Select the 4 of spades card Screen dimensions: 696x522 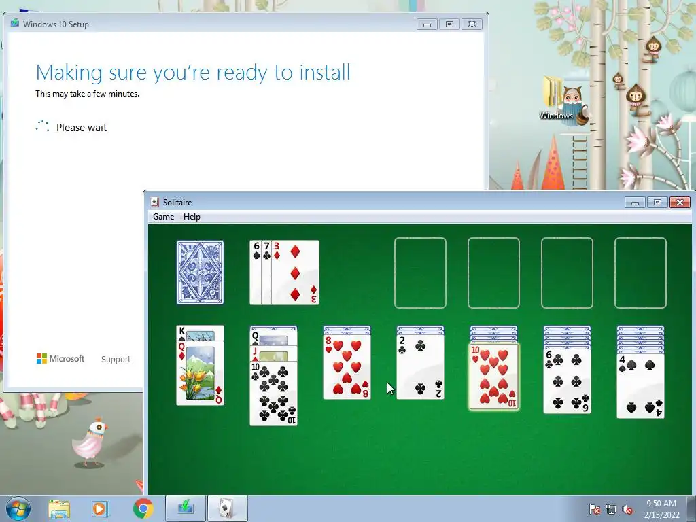pyautogui.click(x=640, y=386)
